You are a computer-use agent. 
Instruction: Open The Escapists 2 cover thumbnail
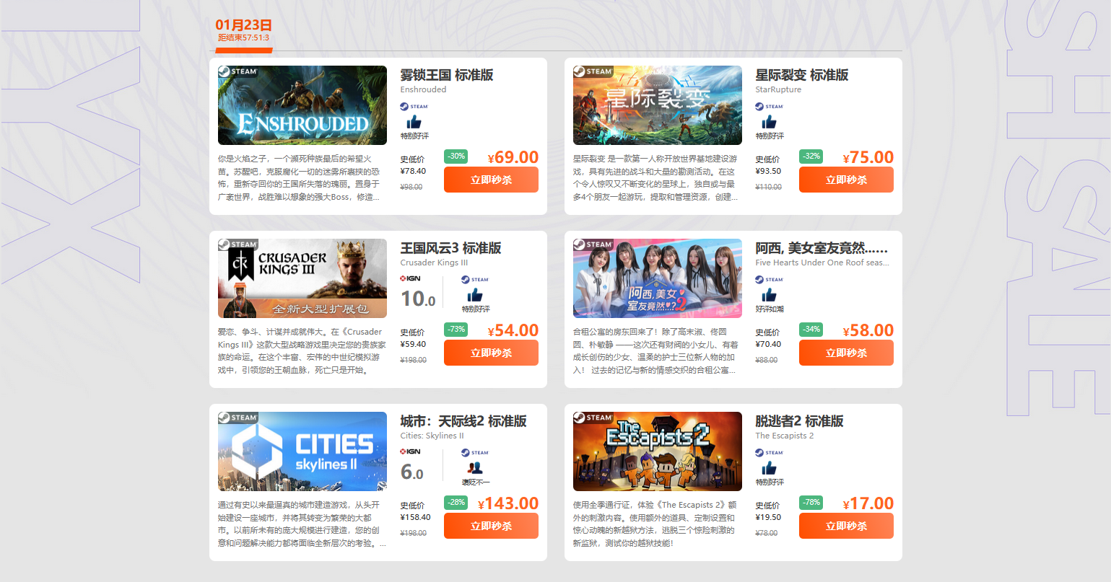tap(657, 451)
